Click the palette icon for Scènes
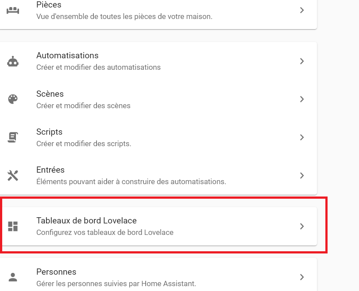 tap(13, 99)
